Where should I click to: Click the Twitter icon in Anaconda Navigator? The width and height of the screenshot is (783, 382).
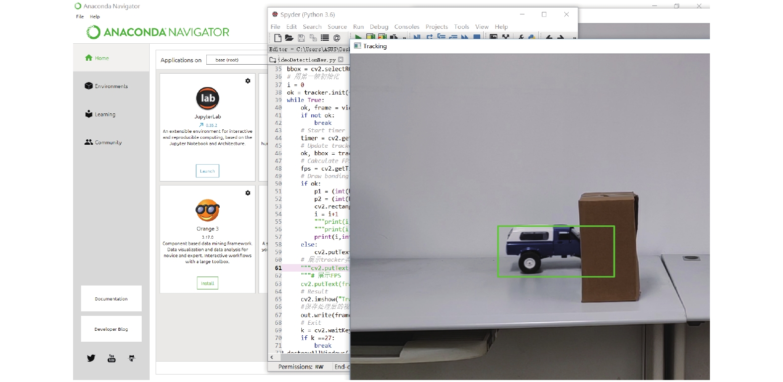(x=91, y=358)
